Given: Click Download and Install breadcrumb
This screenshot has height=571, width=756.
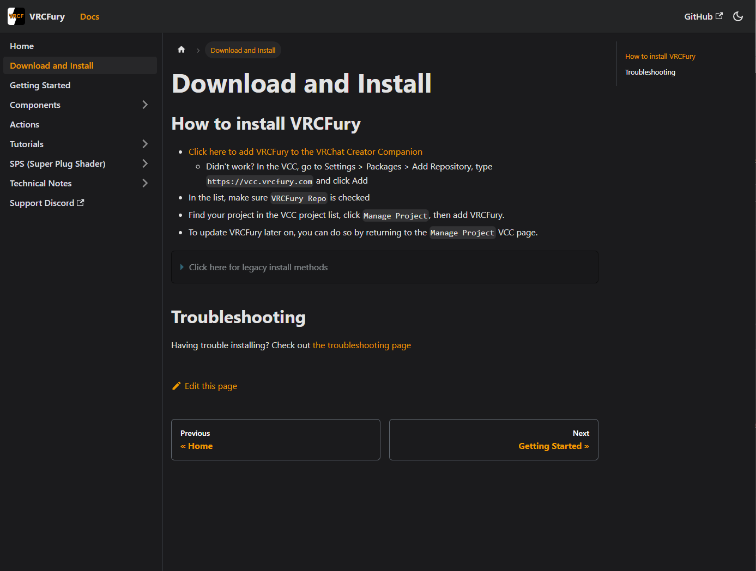Looking at the screenshot, I should [x=243, y=50].
